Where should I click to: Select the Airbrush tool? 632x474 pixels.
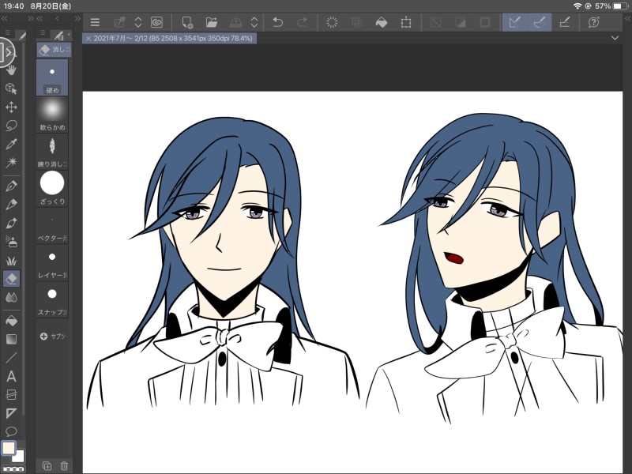tap(11, 242)
